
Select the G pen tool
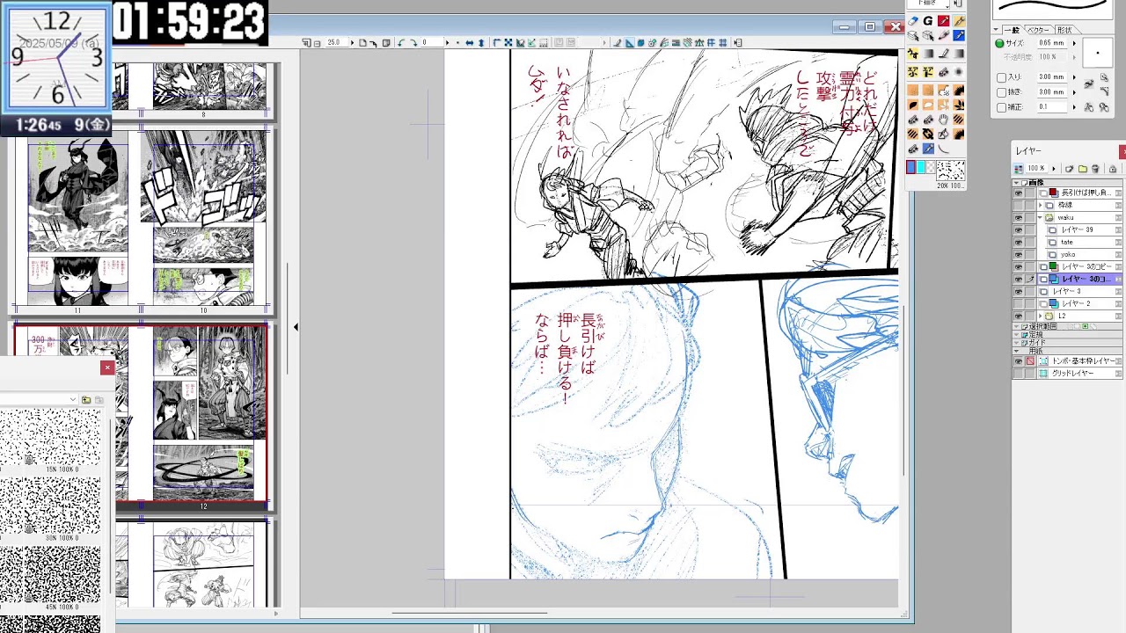(x=928, y=21)
